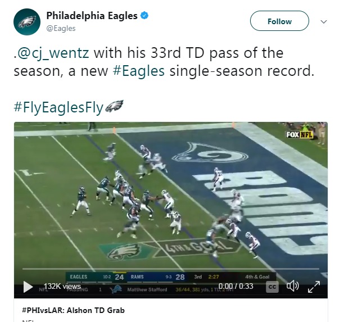Click the FOX NFL watermark logo

pyautogui.click(x=299, y=134)
